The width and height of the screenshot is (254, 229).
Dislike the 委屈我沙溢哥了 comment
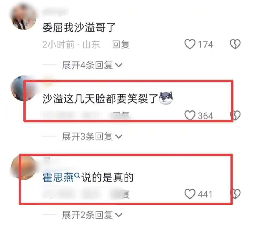tap(235, 44)
